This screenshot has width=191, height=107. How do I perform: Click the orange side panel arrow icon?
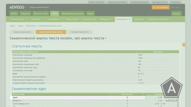coord(184,45)
